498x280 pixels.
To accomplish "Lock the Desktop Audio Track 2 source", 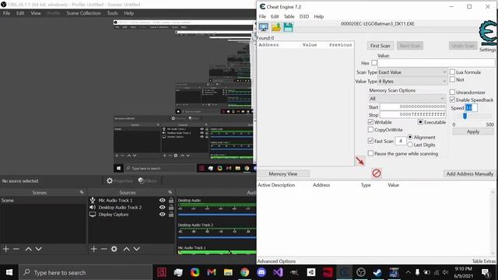I will coord(171,208).
